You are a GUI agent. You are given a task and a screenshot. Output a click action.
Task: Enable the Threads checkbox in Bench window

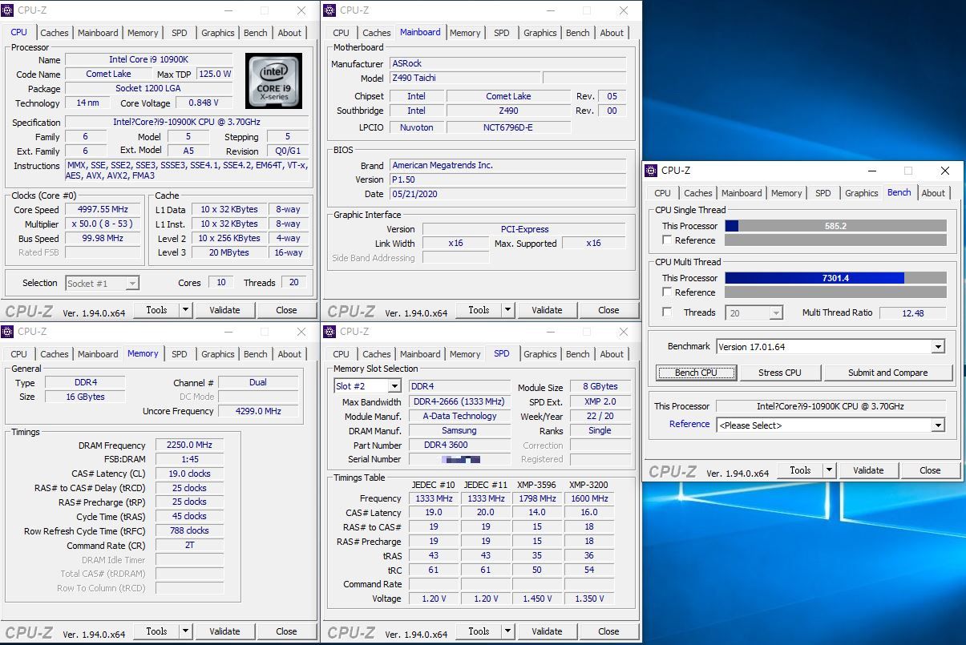pos(667,312)
